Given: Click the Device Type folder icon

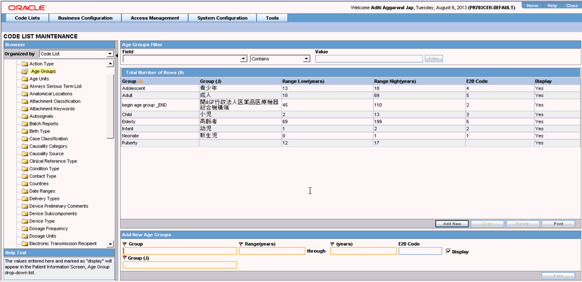Looking at the screenshot, I should 25,221.
